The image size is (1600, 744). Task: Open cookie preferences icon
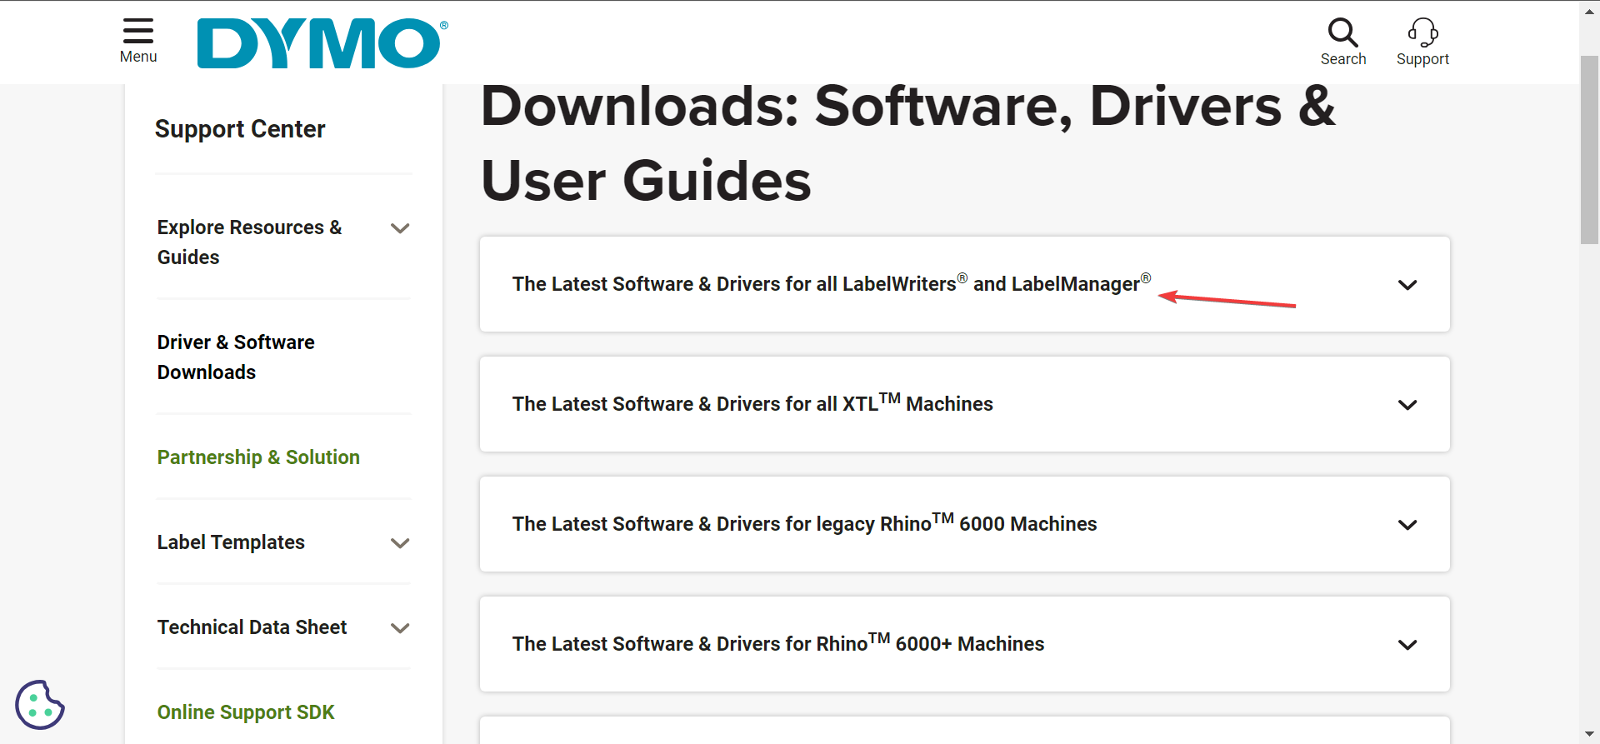tap(39, 705)
